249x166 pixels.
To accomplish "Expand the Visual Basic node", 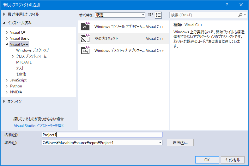I will pos(7,38).
